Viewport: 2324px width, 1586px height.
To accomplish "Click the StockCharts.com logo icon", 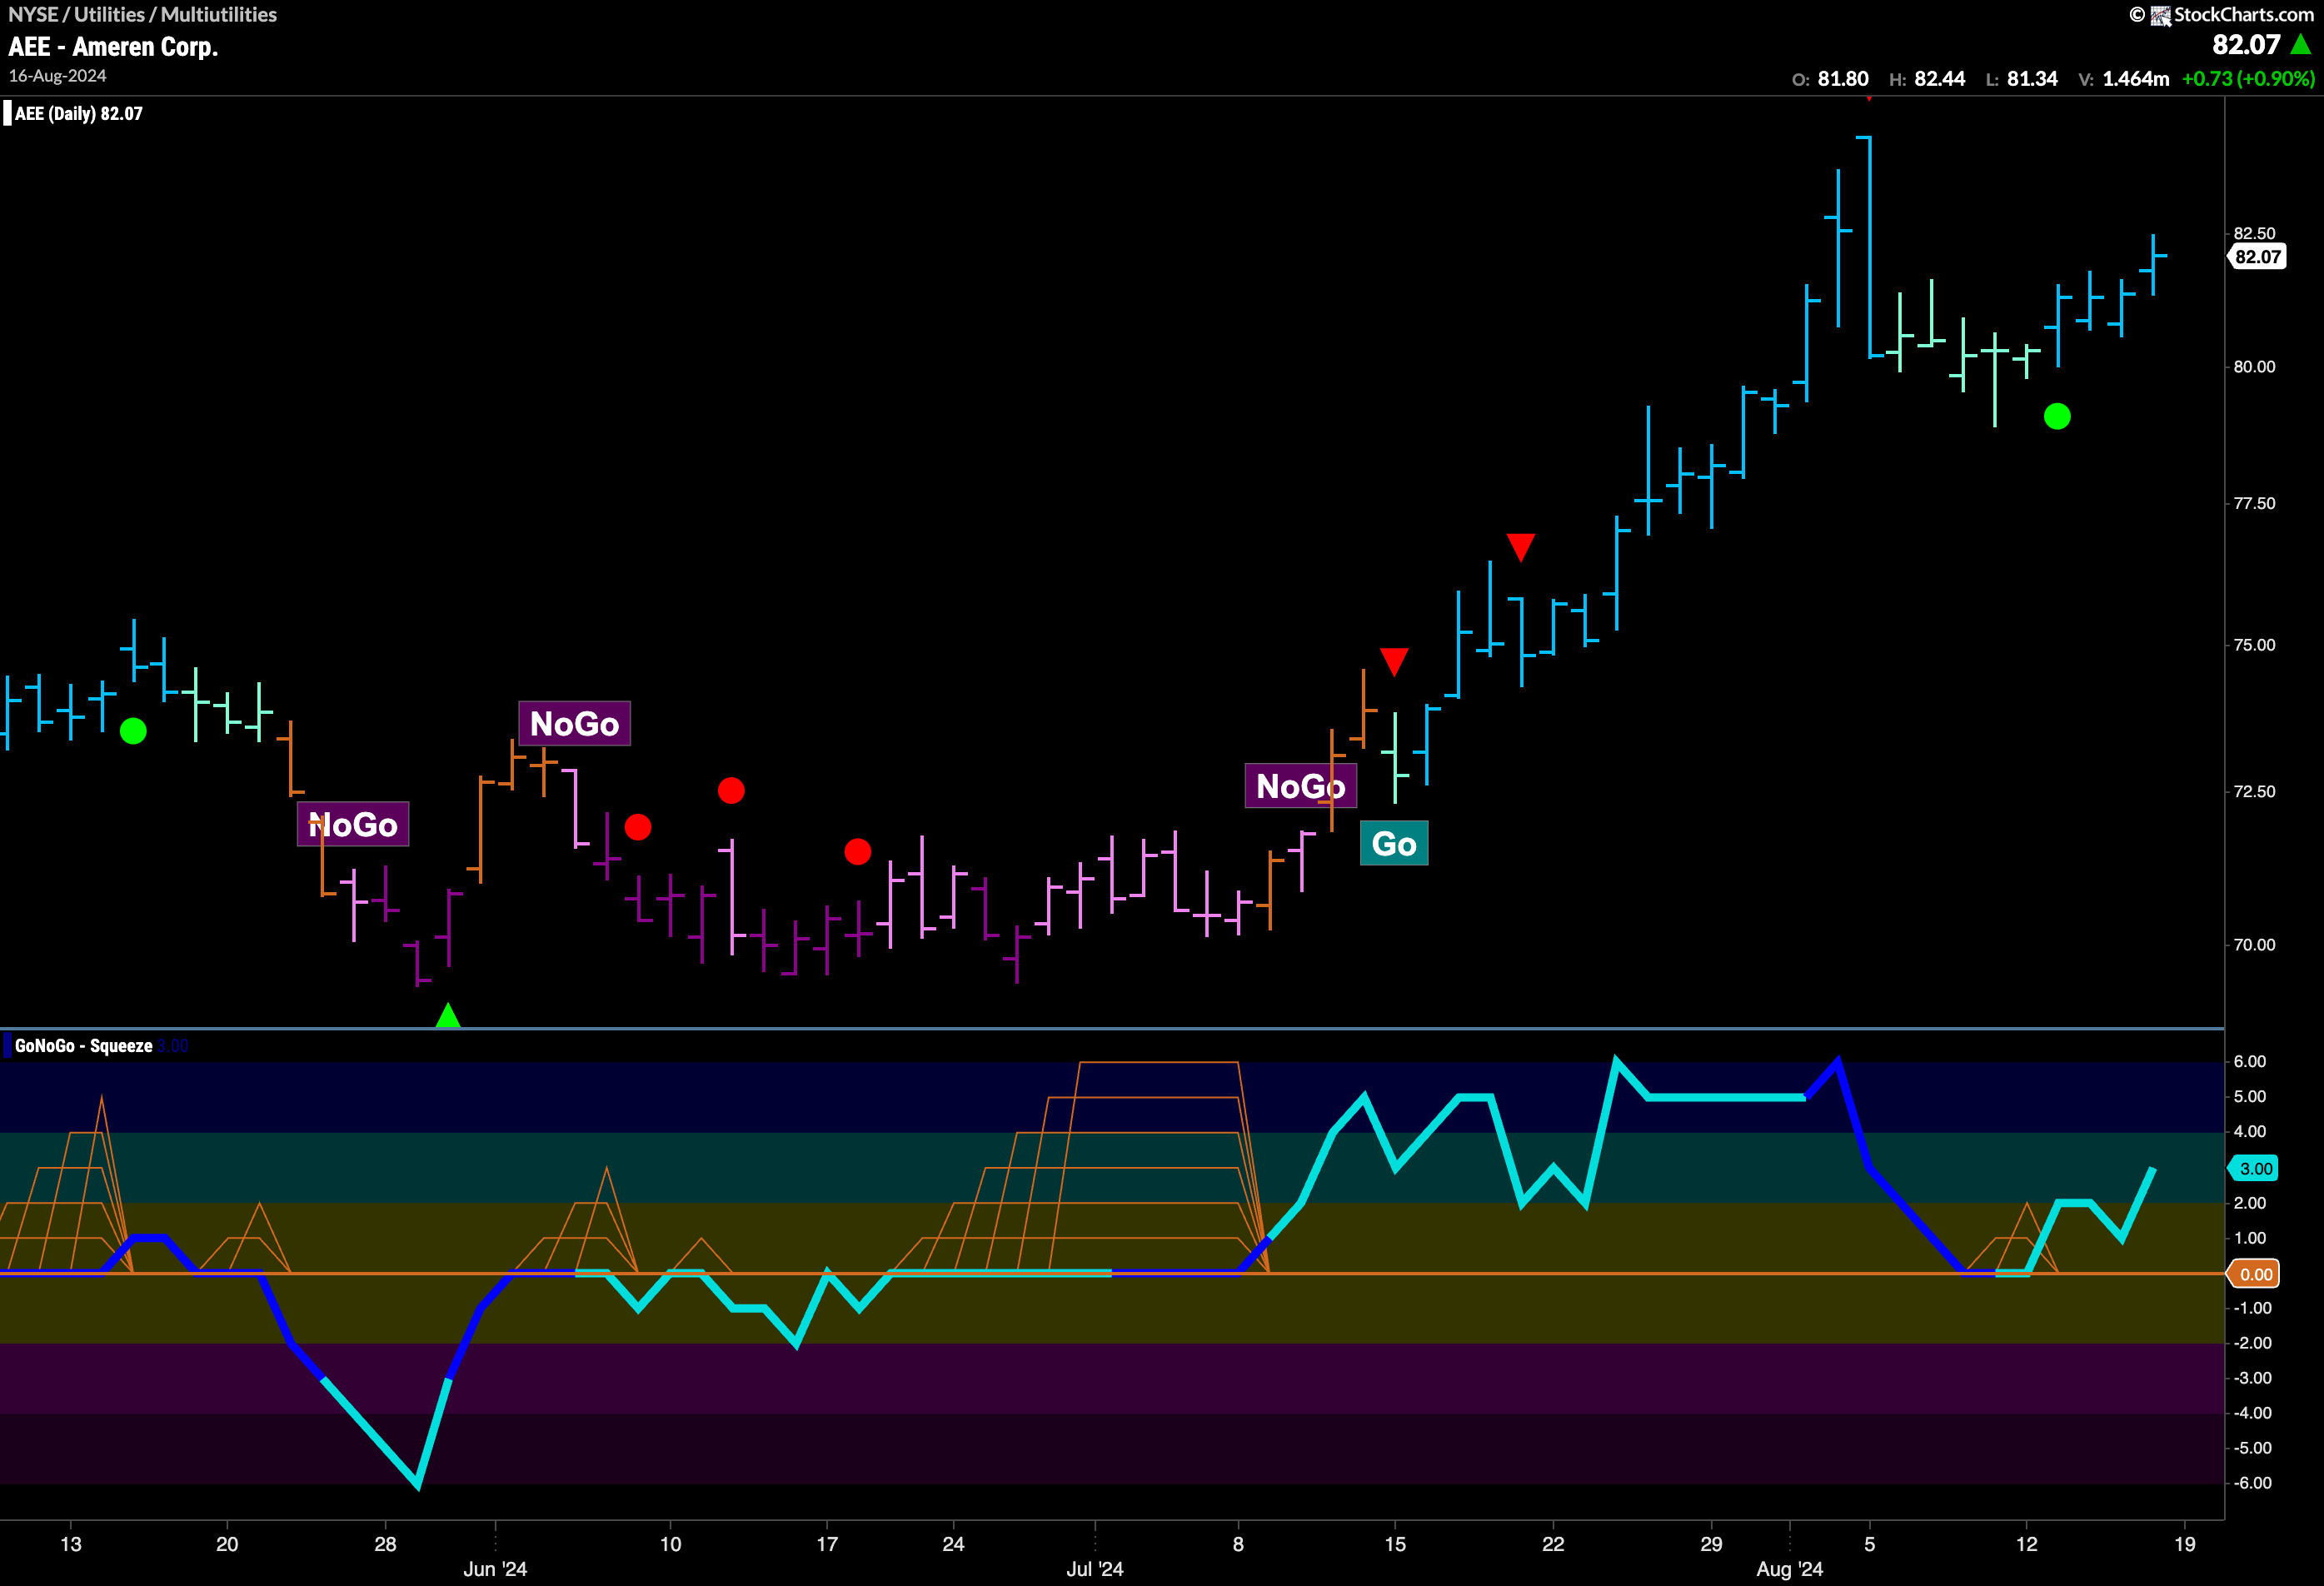I will click(x=2160, y=15).
